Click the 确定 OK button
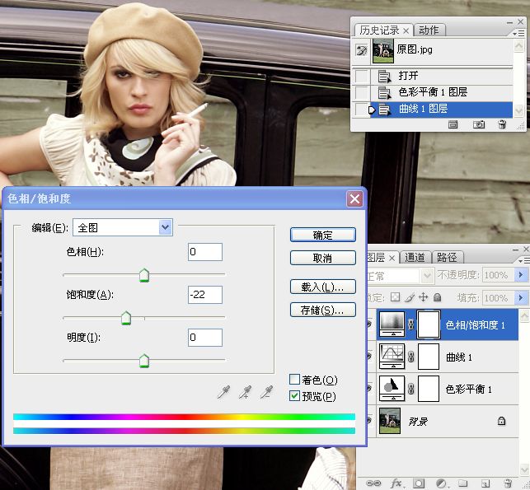Screen dimensions: 530x490 (323, 235)
